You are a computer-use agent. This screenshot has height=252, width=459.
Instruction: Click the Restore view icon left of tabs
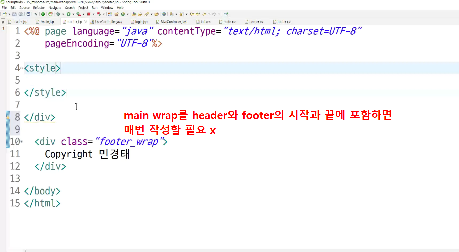[x=3, y=22]
